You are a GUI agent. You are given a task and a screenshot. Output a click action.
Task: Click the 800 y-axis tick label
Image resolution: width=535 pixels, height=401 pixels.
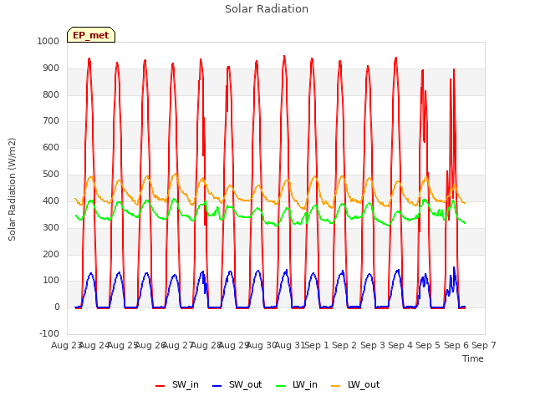point(51,94)
